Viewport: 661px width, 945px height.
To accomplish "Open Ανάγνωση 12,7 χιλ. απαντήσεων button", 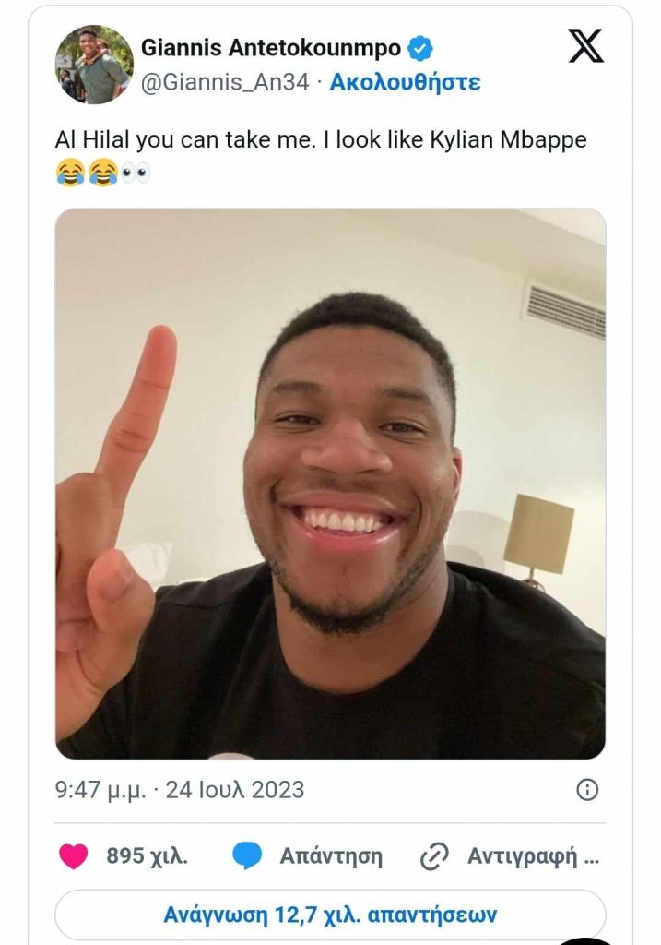I will 330,915.
